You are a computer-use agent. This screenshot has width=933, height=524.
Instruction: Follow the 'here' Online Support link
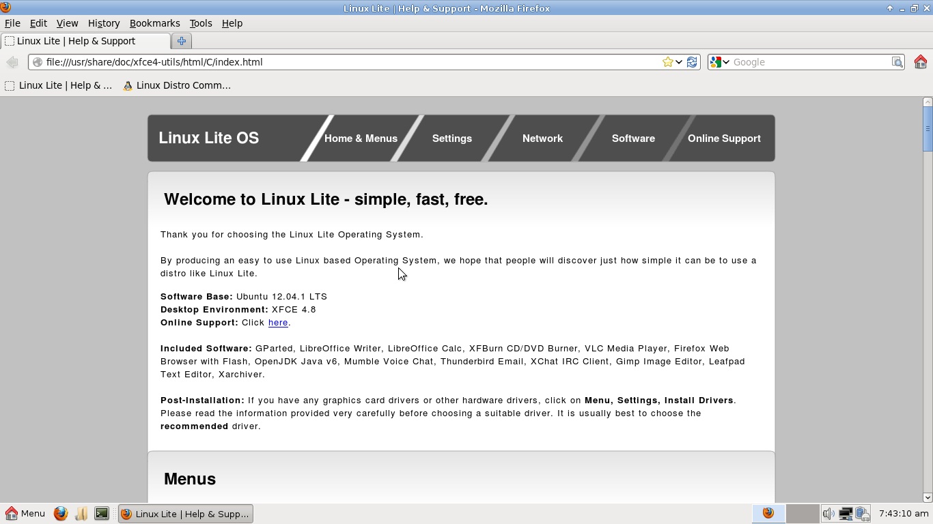[x=278, y=323]
